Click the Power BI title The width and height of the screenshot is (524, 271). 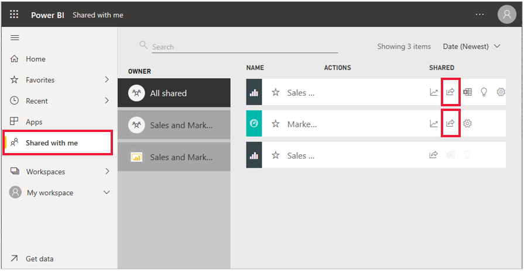point(47,15)
